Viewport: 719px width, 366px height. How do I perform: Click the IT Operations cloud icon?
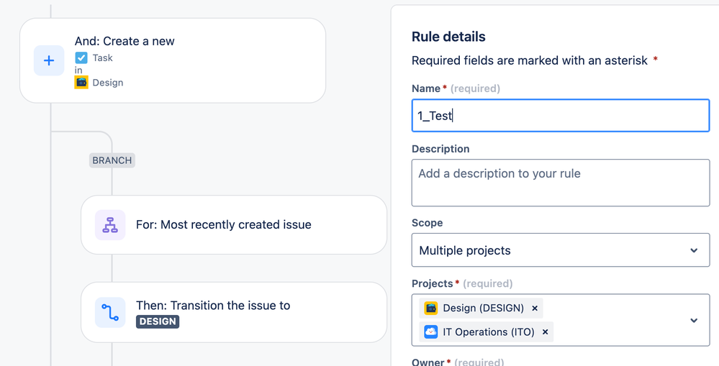(431, 332)
